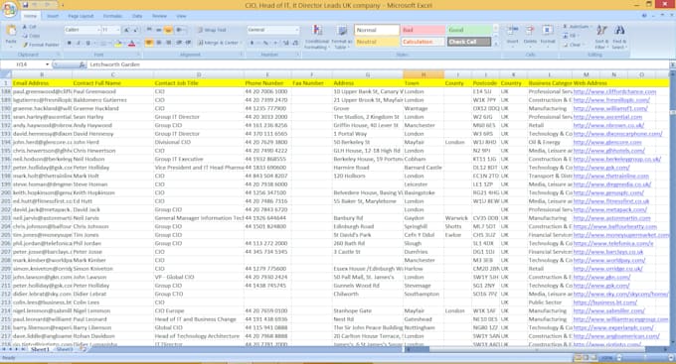The image size is (676, 364).
Task: Click Copy in the Clipboard group
Action: click(31, 36)
